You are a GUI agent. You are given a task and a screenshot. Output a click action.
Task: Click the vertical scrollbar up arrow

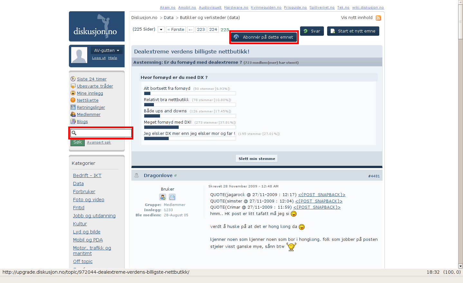(x=460, y=2)
